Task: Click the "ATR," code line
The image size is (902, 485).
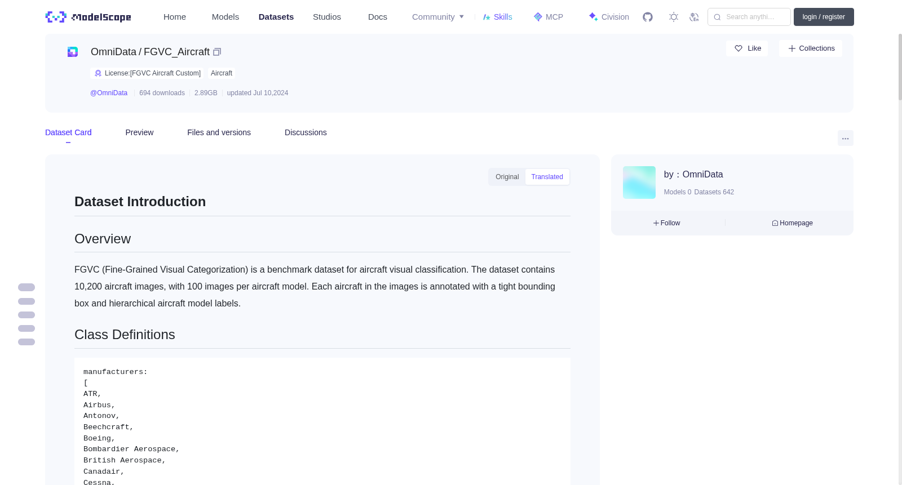Action: pos(92,394)
